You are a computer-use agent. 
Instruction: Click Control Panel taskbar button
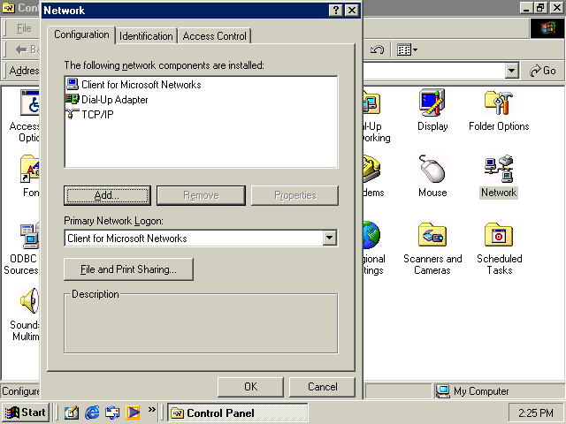tap(238, 413)
